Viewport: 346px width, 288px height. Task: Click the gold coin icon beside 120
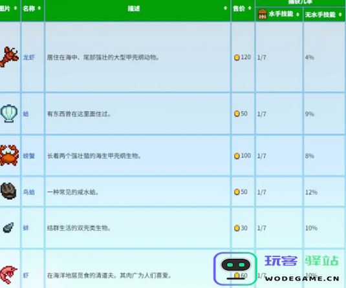[237, 57]
